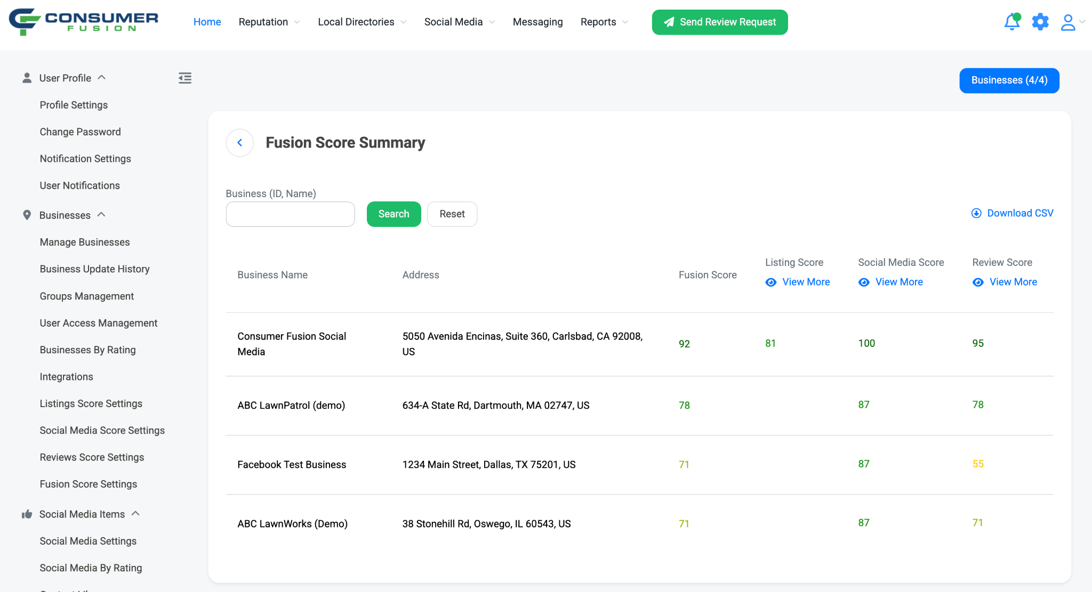Collapse the Social Media Items section chevron
Viewport: 1092px width, 592px height.
point(135,514)
